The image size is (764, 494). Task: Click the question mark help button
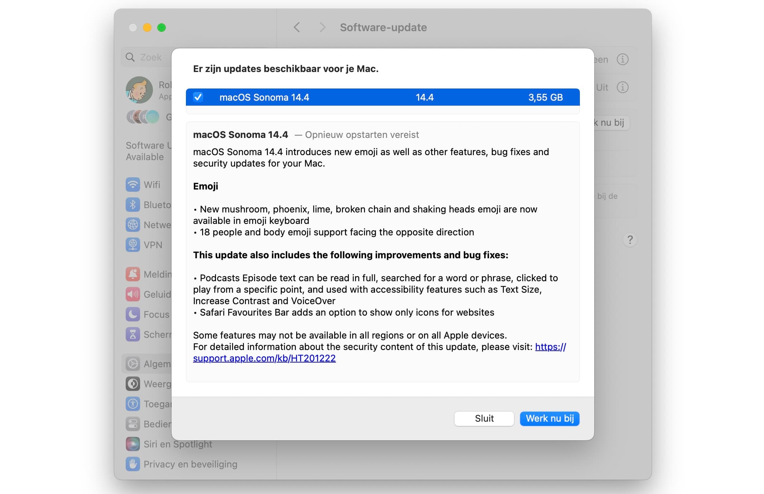click(x=630, y=240)
